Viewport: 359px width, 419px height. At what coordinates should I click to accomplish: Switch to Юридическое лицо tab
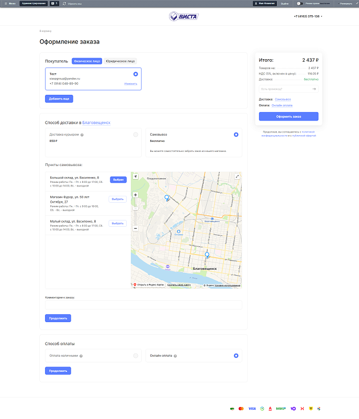(x=120, y=61)
